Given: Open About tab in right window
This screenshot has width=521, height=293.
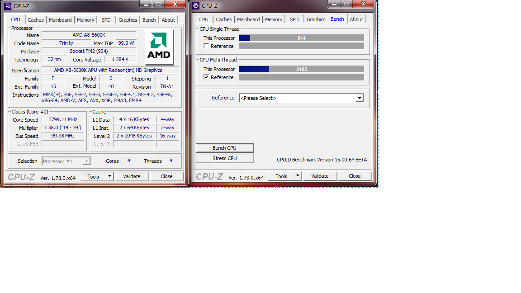Looking at the screenshot, I should click(x=356, y=19).
